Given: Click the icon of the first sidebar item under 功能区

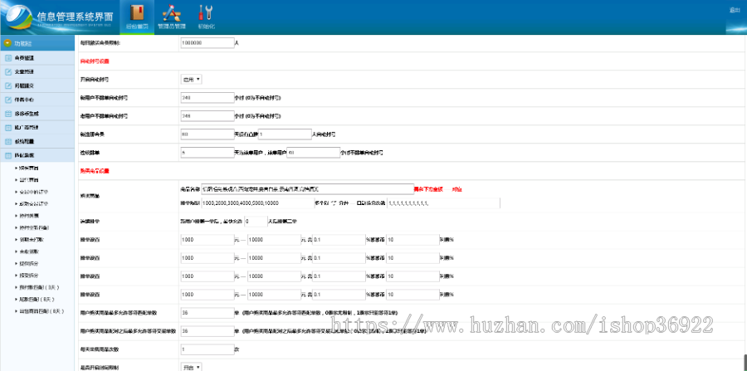Looking at the screenshot, I should 8,58.
